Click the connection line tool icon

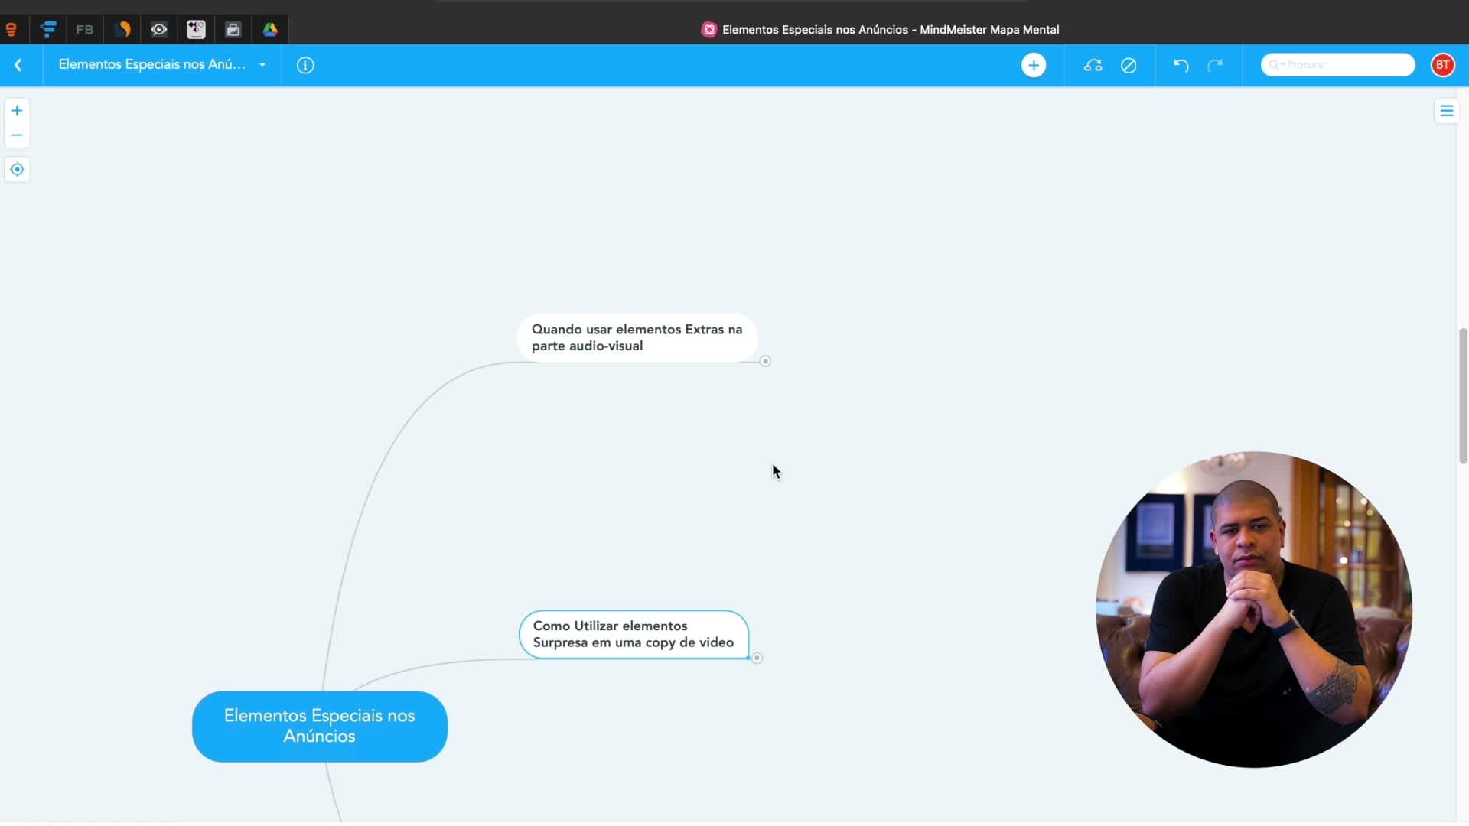pos(1093,65)
